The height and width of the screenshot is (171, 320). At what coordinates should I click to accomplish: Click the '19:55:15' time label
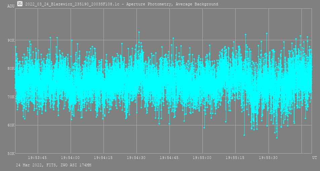click(235, 158)
